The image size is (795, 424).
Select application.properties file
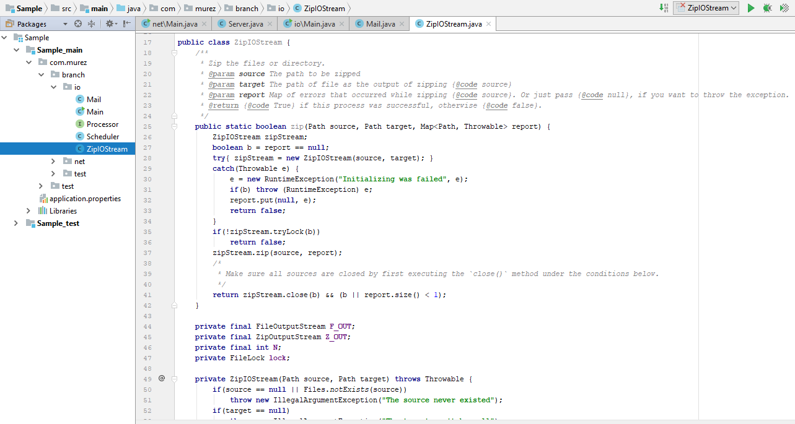[x=68, y=199]
